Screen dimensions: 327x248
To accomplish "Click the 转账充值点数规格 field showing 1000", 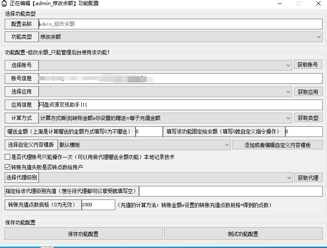I will (x=98, y=205).
